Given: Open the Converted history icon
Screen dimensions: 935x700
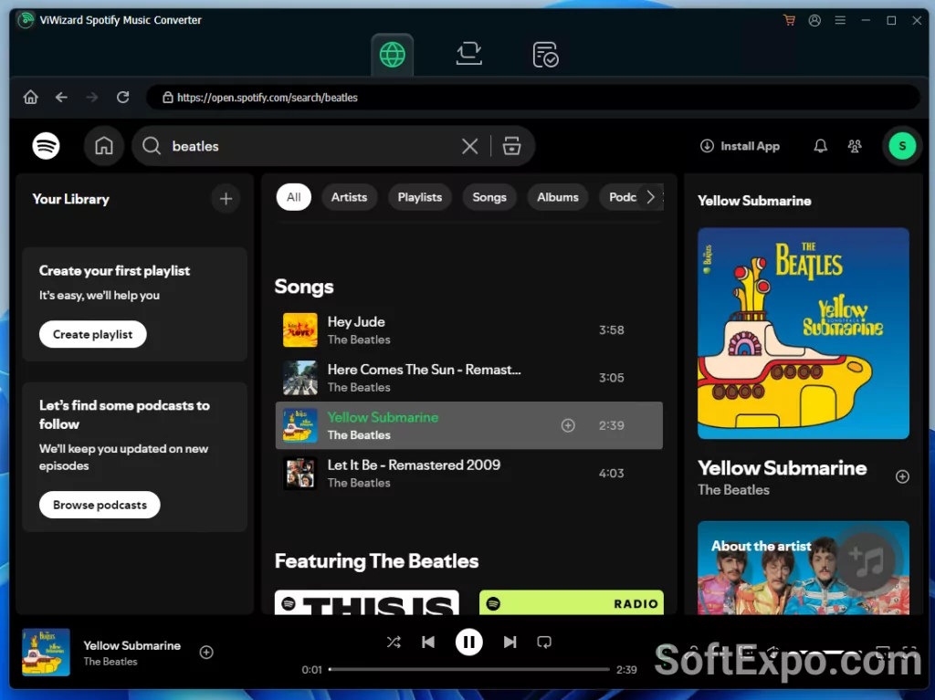Looking at the screenshot, I should click(544, 55).
